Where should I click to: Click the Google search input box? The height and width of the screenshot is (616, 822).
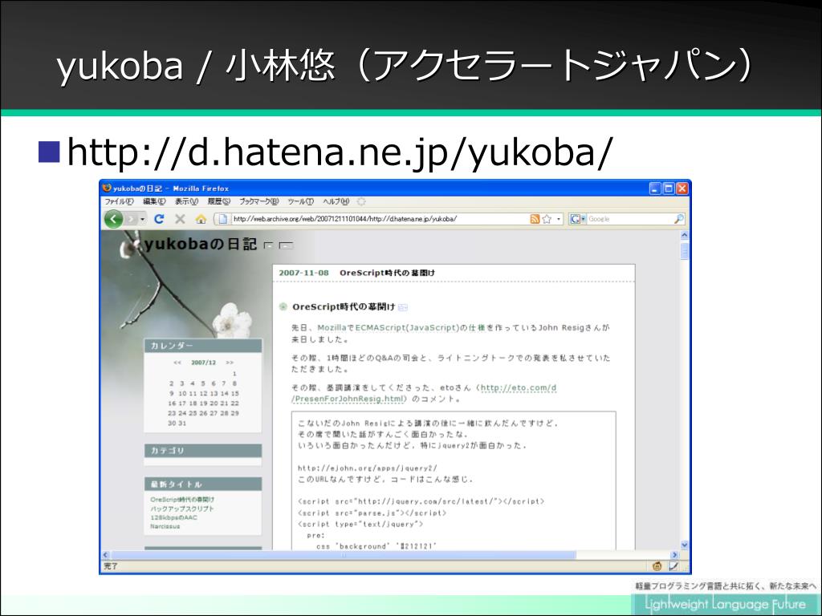tap(629, 219)
